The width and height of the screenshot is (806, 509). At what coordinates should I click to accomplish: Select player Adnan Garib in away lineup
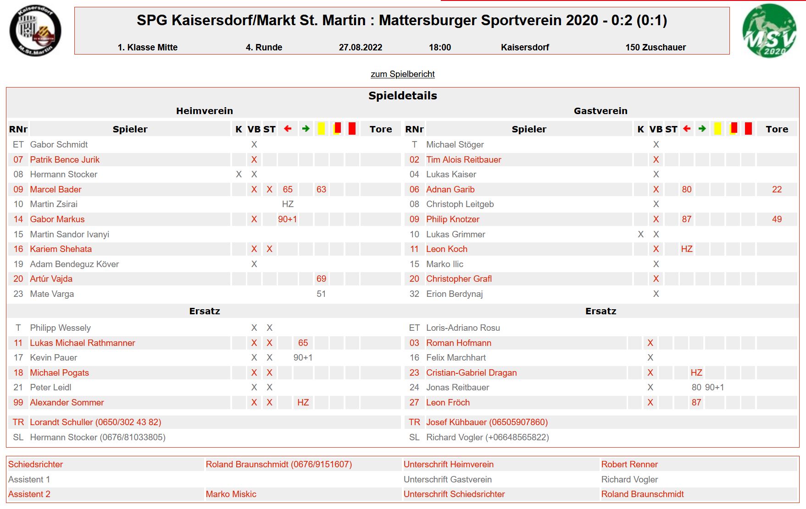(x=450, y=189)
